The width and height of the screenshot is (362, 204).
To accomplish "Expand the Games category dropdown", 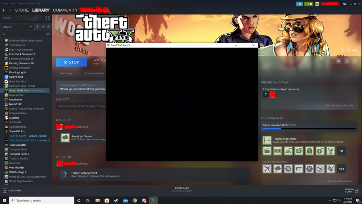I will [17, 27].
